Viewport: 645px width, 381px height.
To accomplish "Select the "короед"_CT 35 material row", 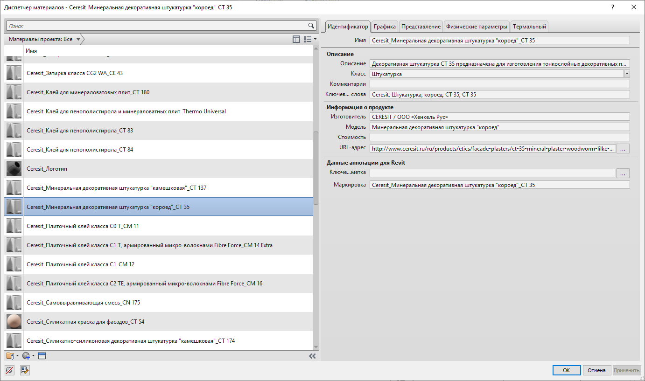I will (x=159, y=207).
